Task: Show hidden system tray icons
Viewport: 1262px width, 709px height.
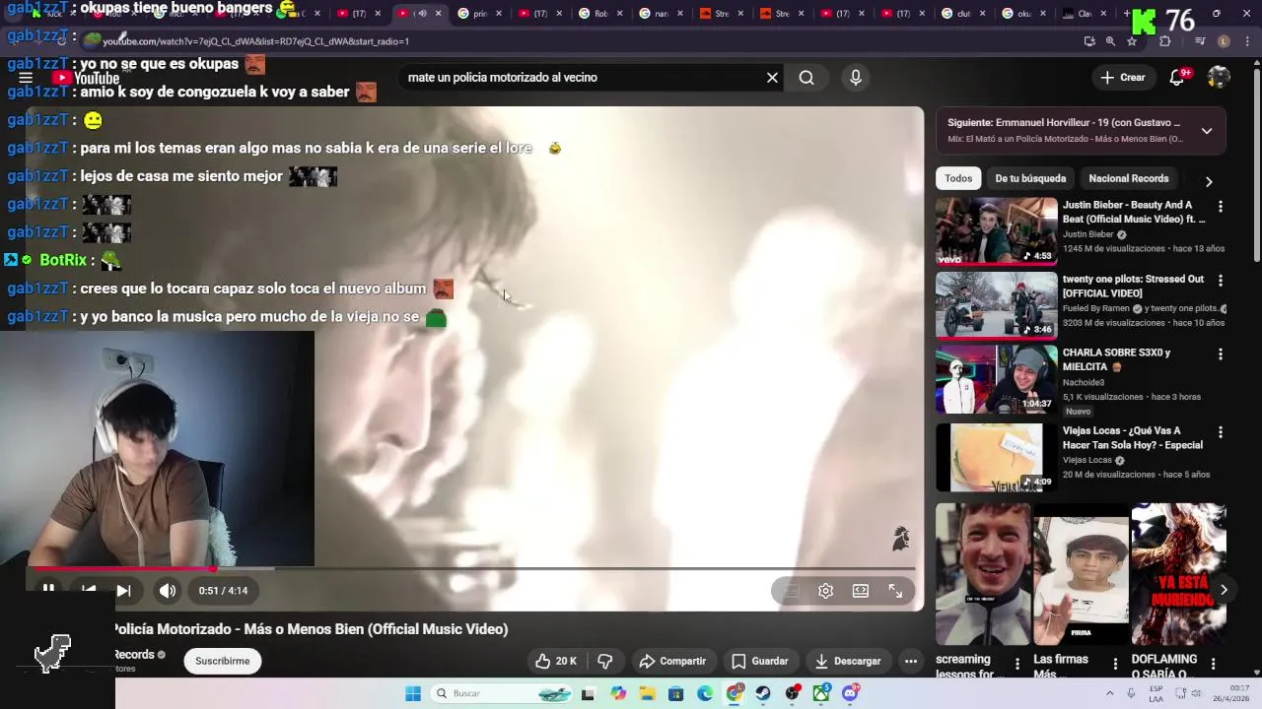Action: pyautogui.click(x=1109, y=693)
